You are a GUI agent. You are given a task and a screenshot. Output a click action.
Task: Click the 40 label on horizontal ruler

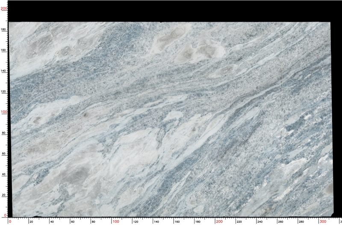pyautogui.click(x=52, y=222)
